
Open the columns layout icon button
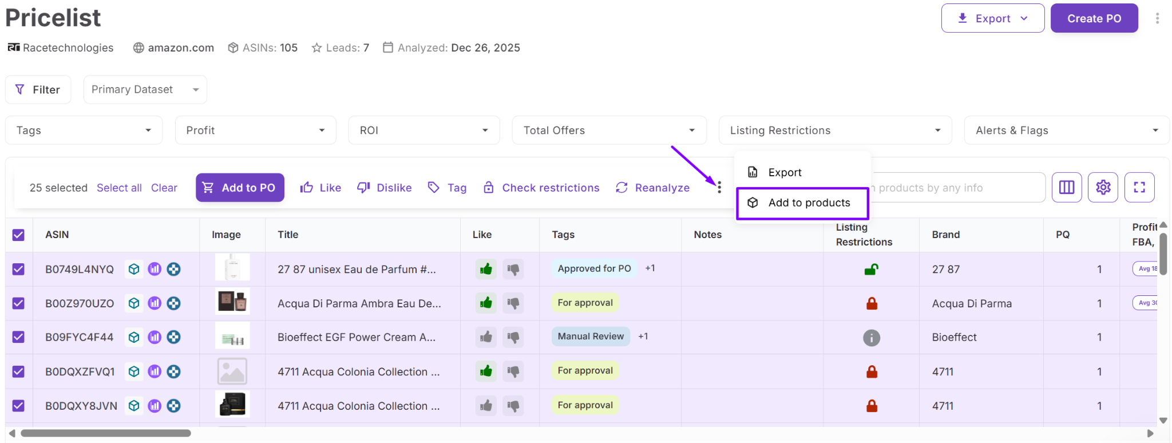click(x=1067, y=187)
